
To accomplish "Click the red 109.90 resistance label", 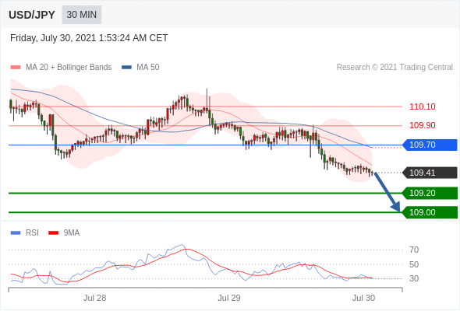I will coord(422,125).
